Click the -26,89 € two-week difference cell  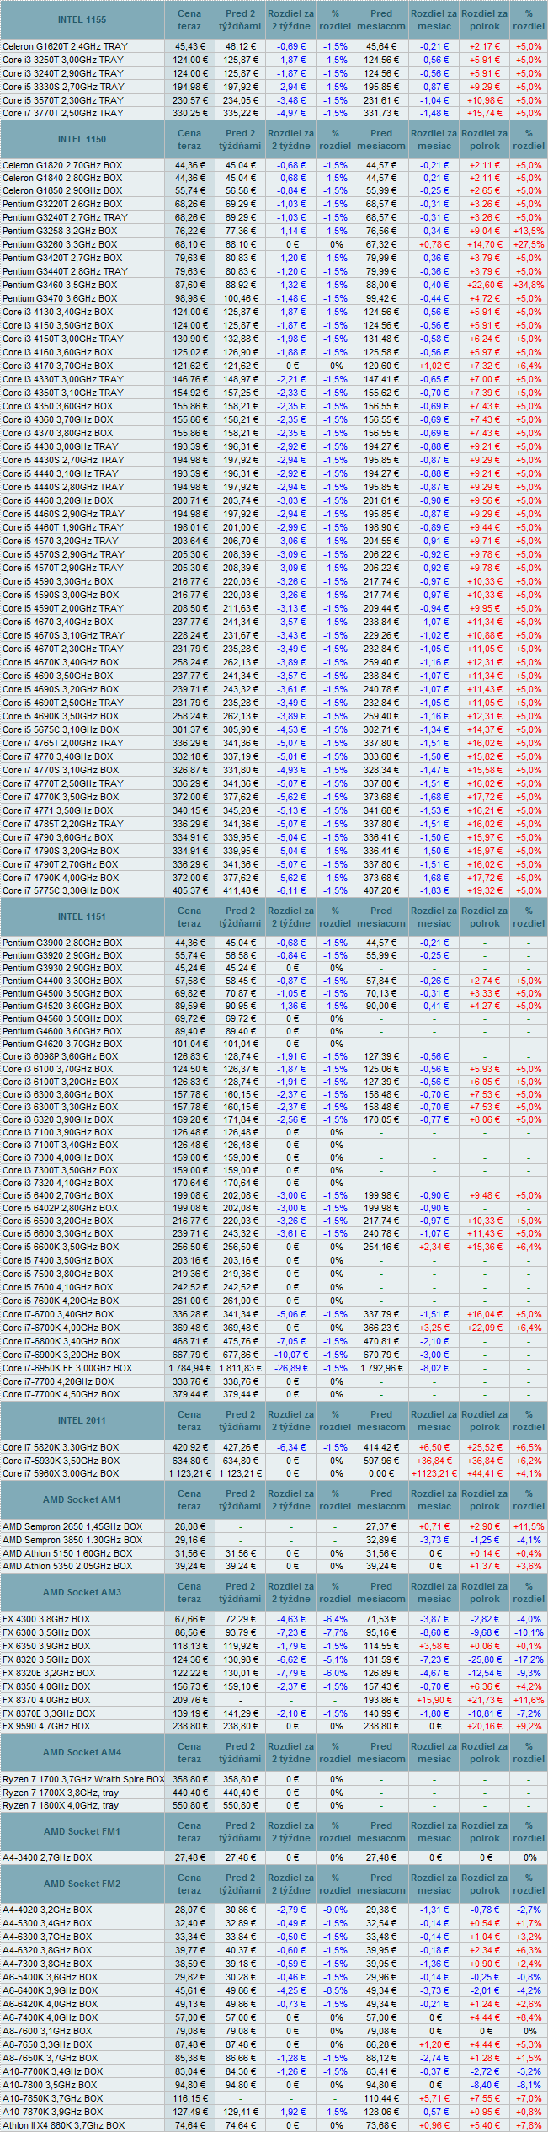click(x=290, y=1368)
